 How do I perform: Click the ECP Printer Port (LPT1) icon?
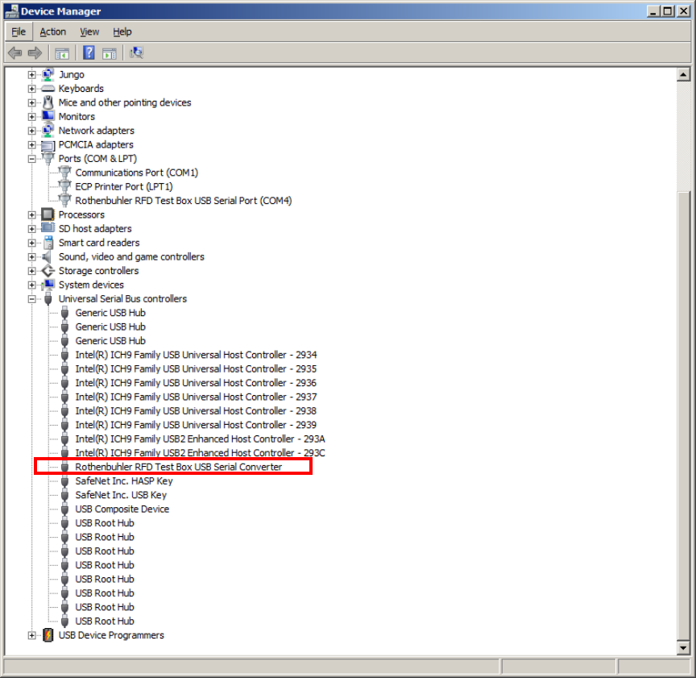point(64,186)
